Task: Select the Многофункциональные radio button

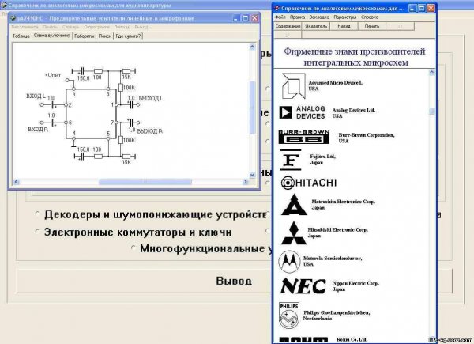Action: click(133, 248)
